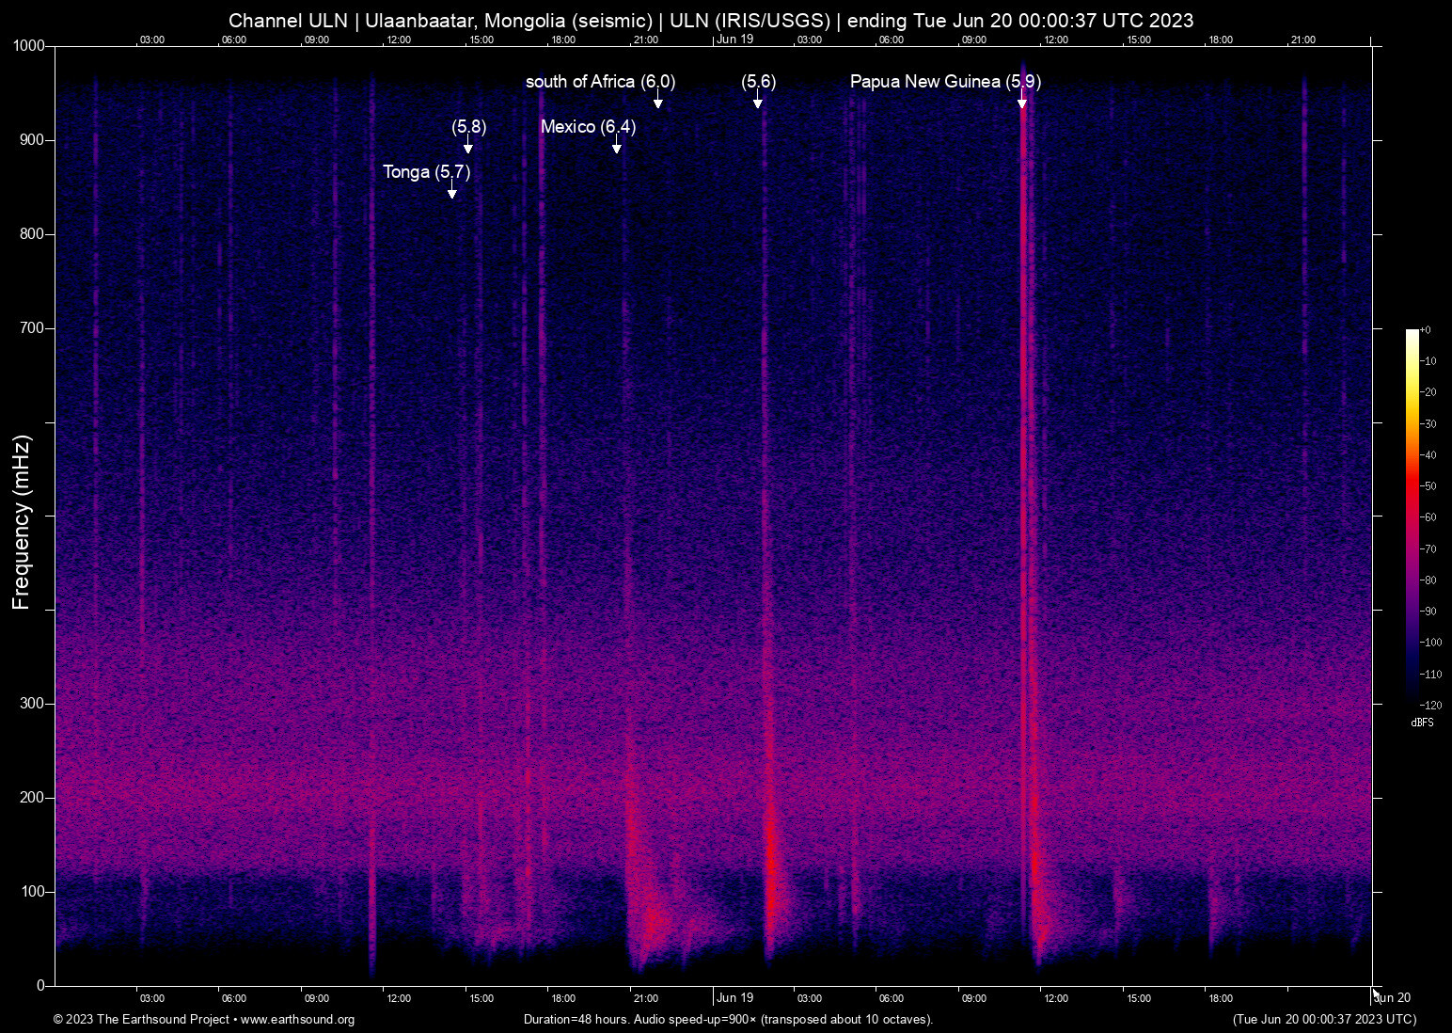Select the Mexico (6.4) event label
This screenshot has width=1452, height=1033.
click(x=588, y=127)
